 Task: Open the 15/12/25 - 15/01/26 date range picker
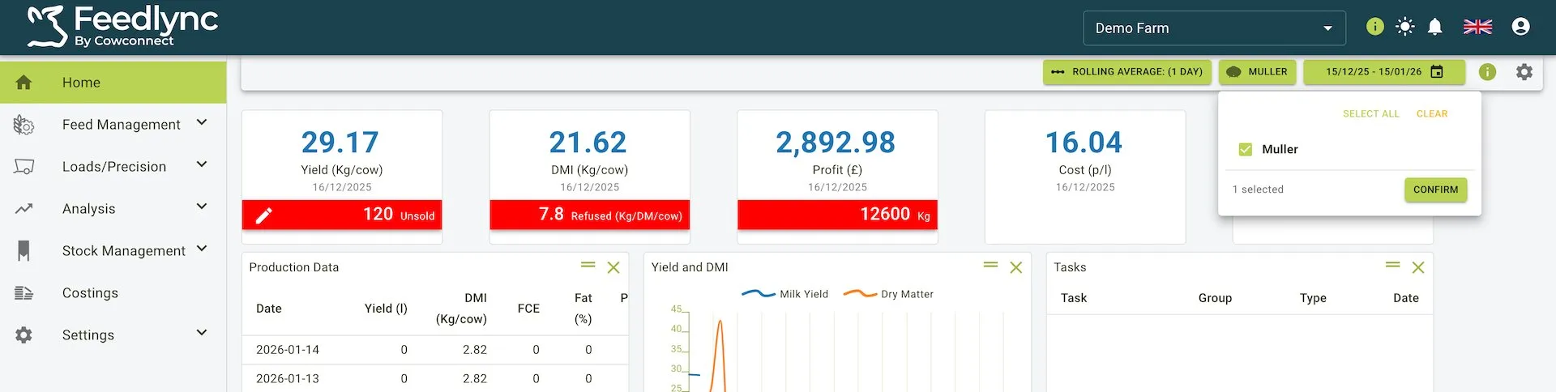click(x=1384, y=72)
